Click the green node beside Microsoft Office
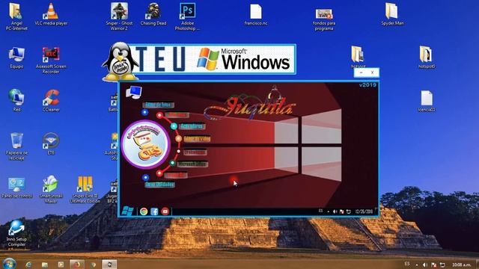The image size is (479, 269). [x=173, y=163]
